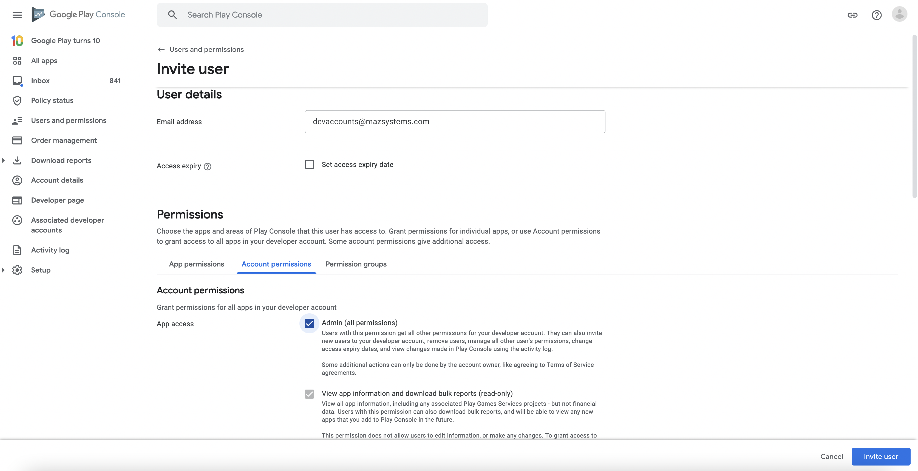Switch to App permissions tab
Screen dimensions: 918x471
click(x=196, y=264)
